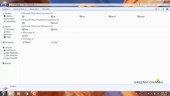Open the Windows Start menu
The height and width of the screenshot is (96, 170).
click(3, 94)
